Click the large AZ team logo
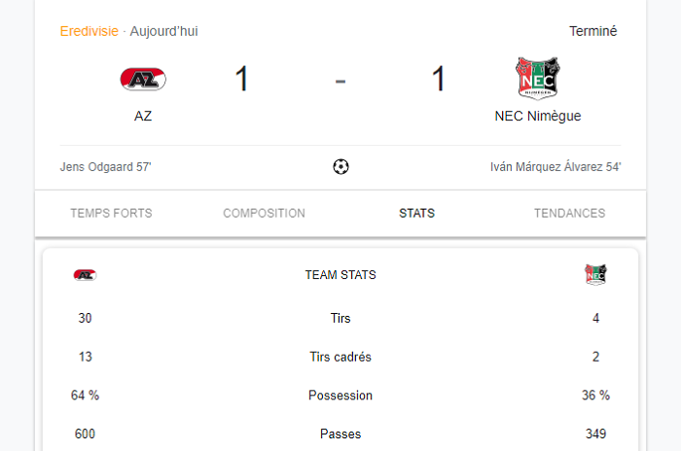681x451 pixels. 143,79
